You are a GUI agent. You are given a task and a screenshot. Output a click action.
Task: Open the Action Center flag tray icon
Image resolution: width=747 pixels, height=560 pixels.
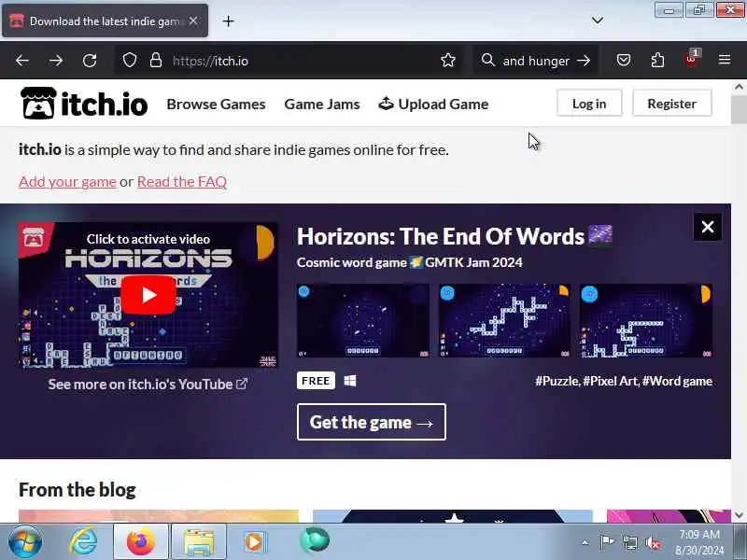coord(608,542)
